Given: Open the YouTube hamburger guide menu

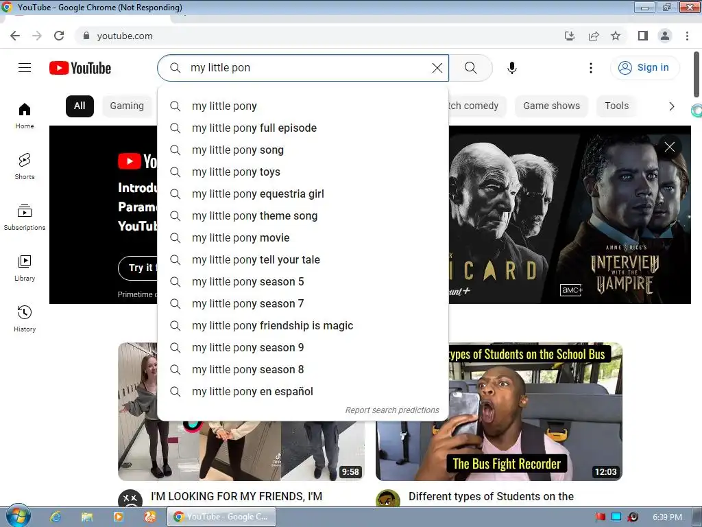Looking at the screenshot, I should pos(25,68).
